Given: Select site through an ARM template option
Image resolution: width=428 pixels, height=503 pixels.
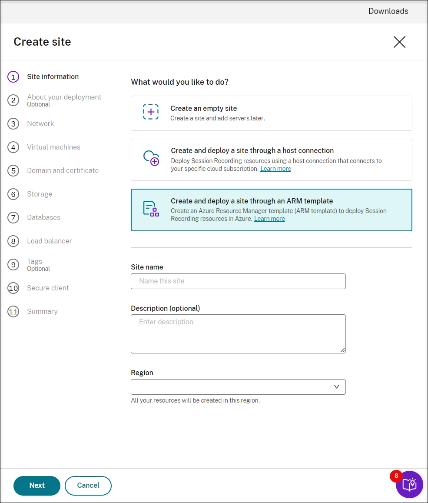Looking at the screenshot, I should 271,210.
